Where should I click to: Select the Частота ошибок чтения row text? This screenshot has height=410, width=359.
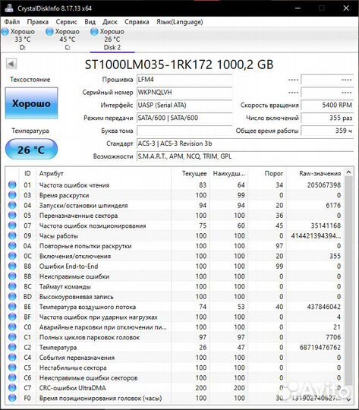tap(74, 185)
